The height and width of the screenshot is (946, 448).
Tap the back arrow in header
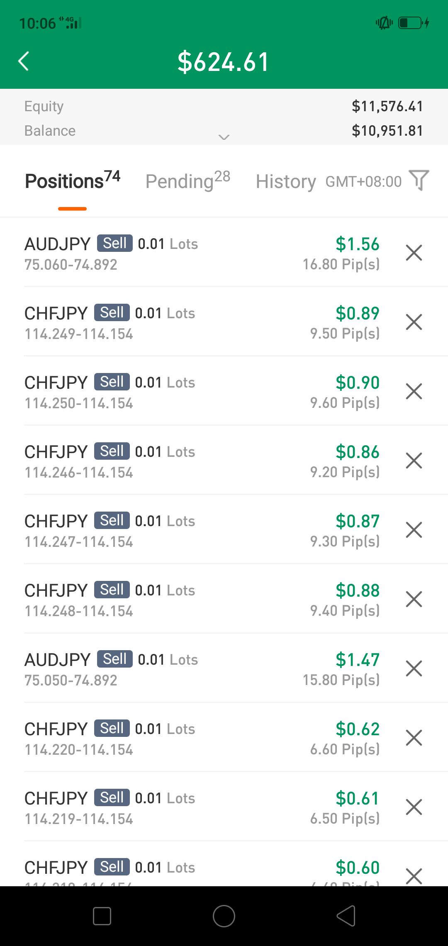[x=24, y=61]
